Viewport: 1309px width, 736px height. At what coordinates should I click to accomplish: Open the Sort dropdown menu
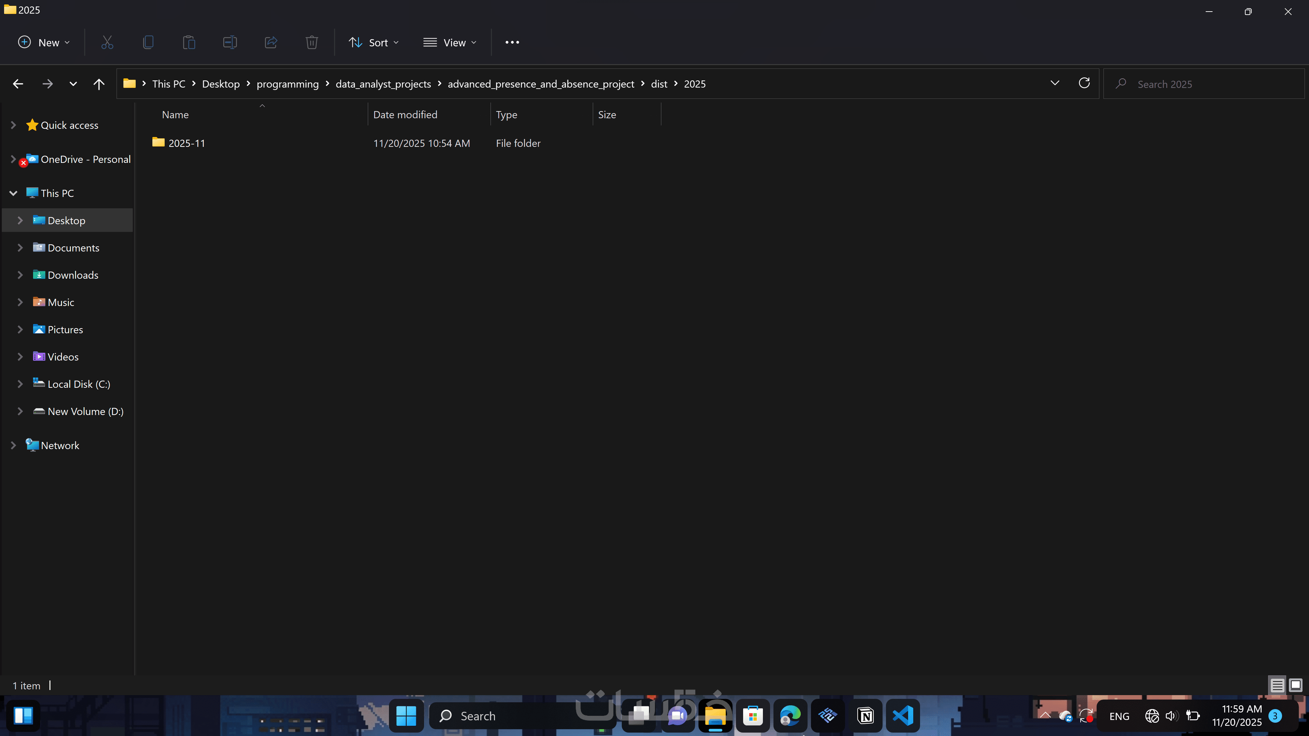[x=374, y=43]
